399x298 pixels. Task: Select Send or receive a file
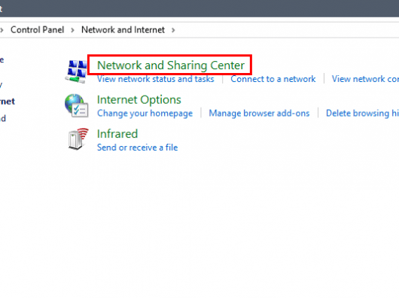(138, 147)
